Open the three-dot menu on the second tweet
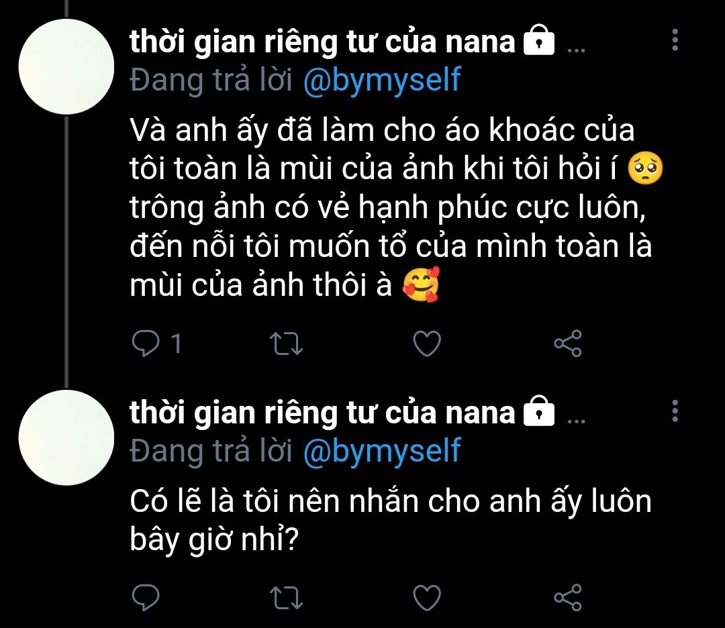The width and height of the screenshot is (725, 628). (x=675, y=411)
